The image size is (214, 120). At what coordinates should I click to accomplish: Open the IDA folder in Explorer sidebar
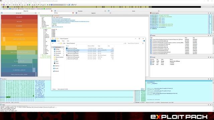click(x=57, y=59)
